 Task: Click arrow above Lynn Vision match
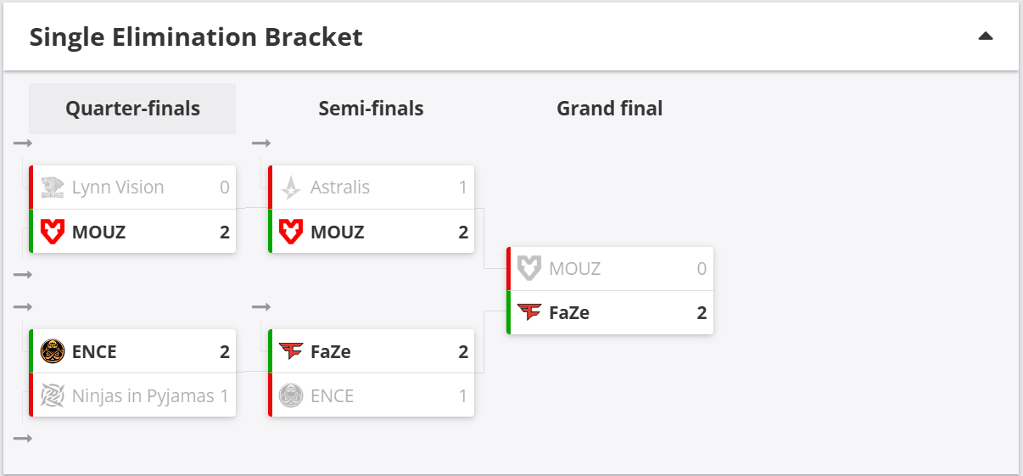click(x=23, y=143)
